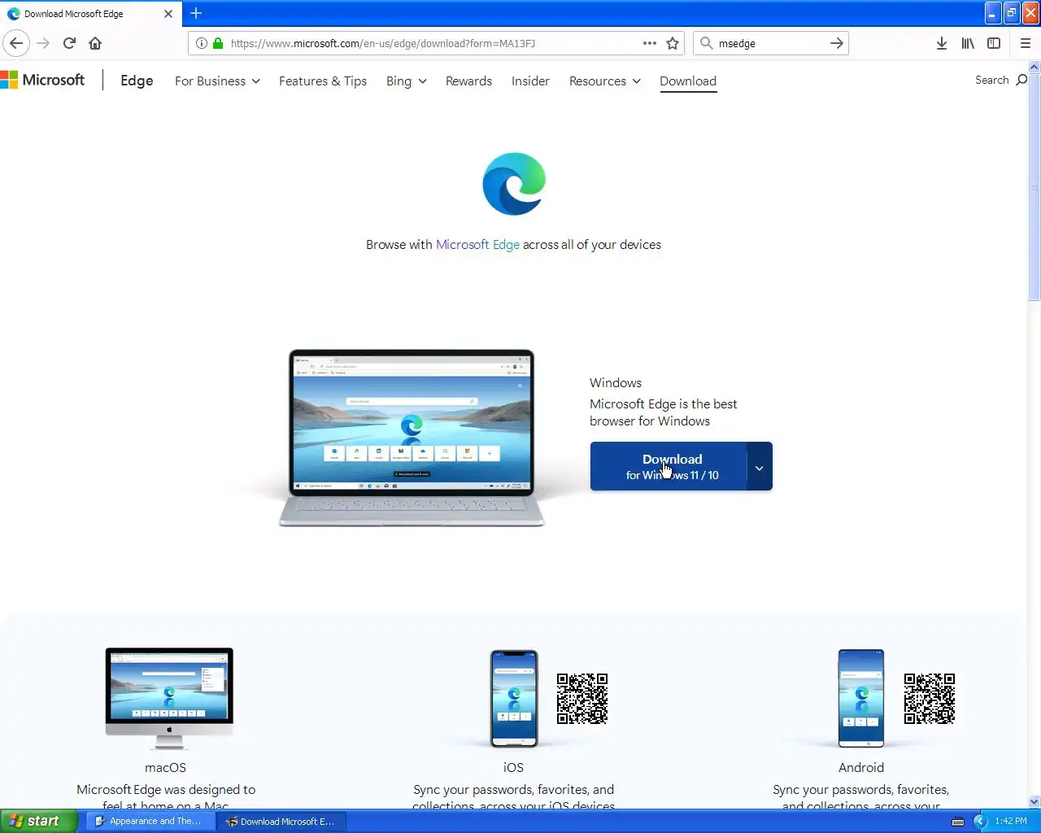Click the iOS phone image
Image resolution: width=1041 pixels, height=833 pixels.
[x=514, y=698]
